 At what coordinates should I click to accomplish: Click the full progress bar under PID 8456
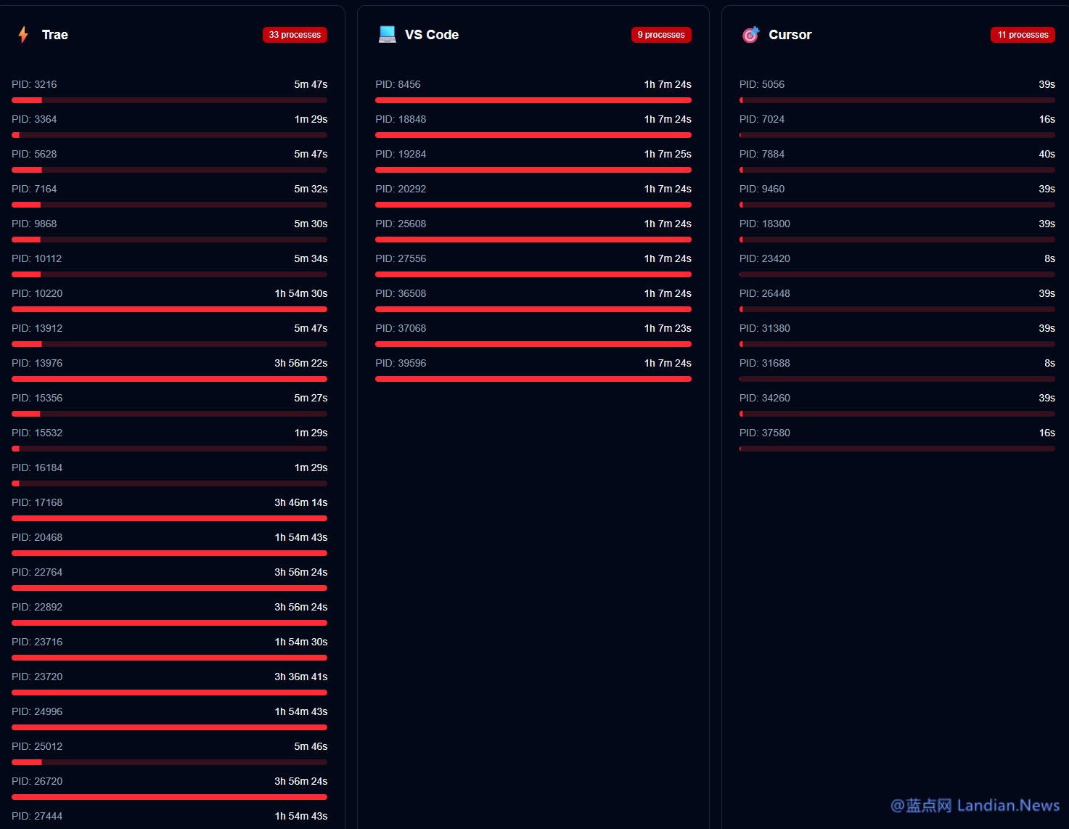[533, 100]
